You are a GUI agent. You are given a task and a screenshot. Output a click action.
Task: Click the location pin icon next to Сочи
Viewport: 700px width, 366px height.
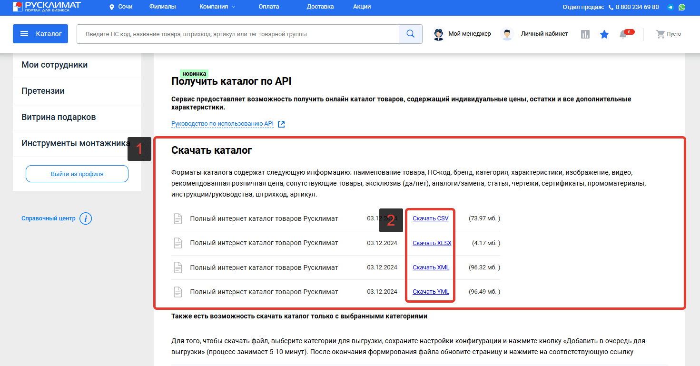point(112,7)
